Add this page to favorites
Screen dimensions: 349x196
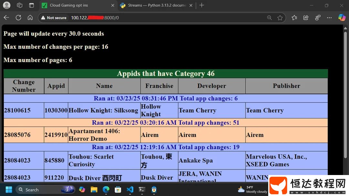pyautogui.click(x=280, y=17)
